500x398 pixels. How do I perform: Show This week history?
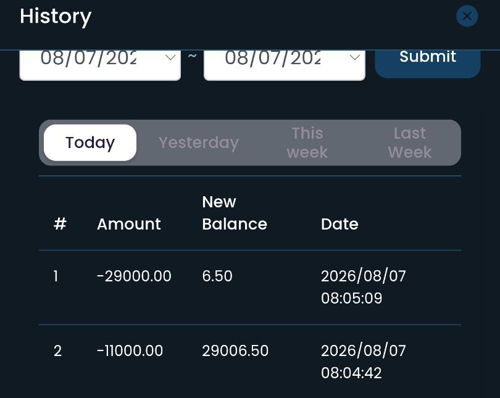coord(307,143)
